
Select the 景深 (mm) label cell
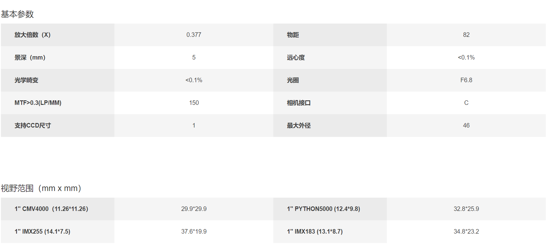tap(58, 57)
